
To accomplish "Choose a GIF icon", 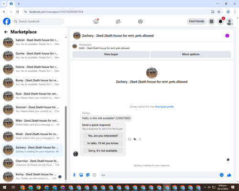I will (95, 175).
